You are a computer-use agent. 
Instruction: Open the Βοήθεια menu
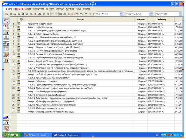[87, 9]
